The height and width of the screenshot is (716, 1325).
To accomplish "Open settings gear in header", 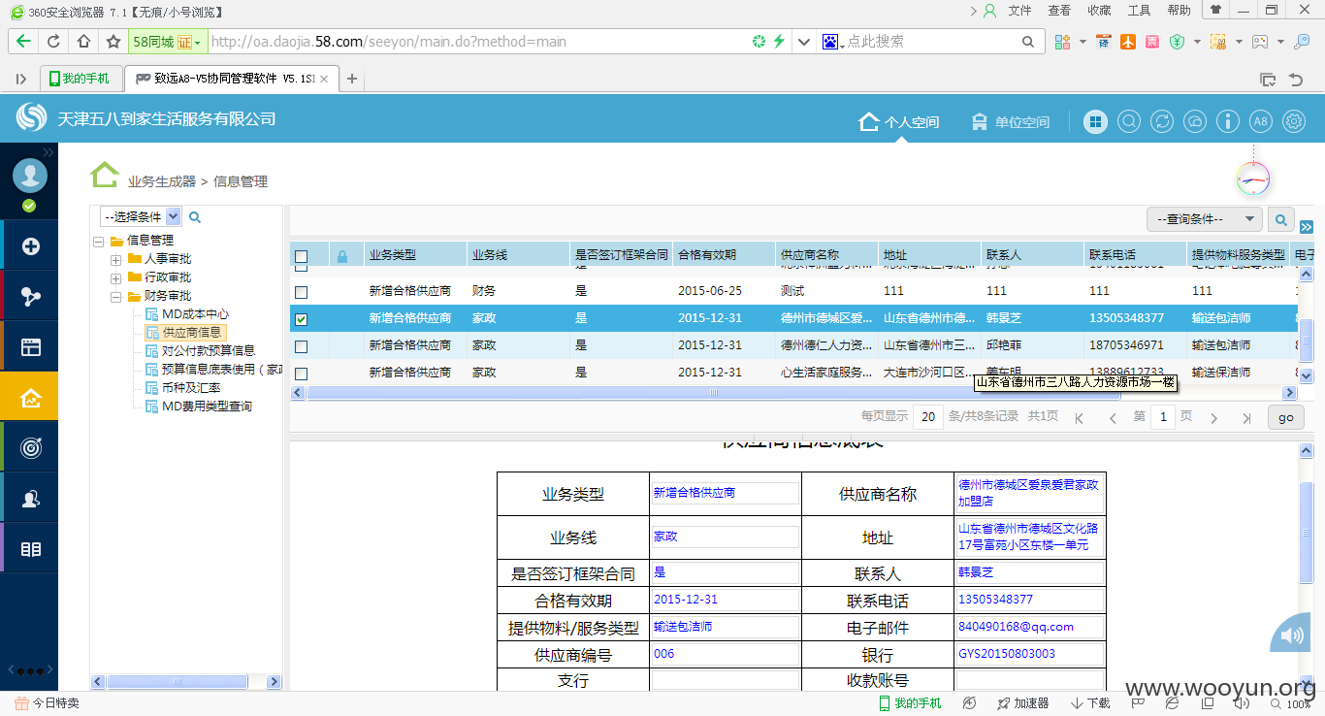I will point(1293,121).
